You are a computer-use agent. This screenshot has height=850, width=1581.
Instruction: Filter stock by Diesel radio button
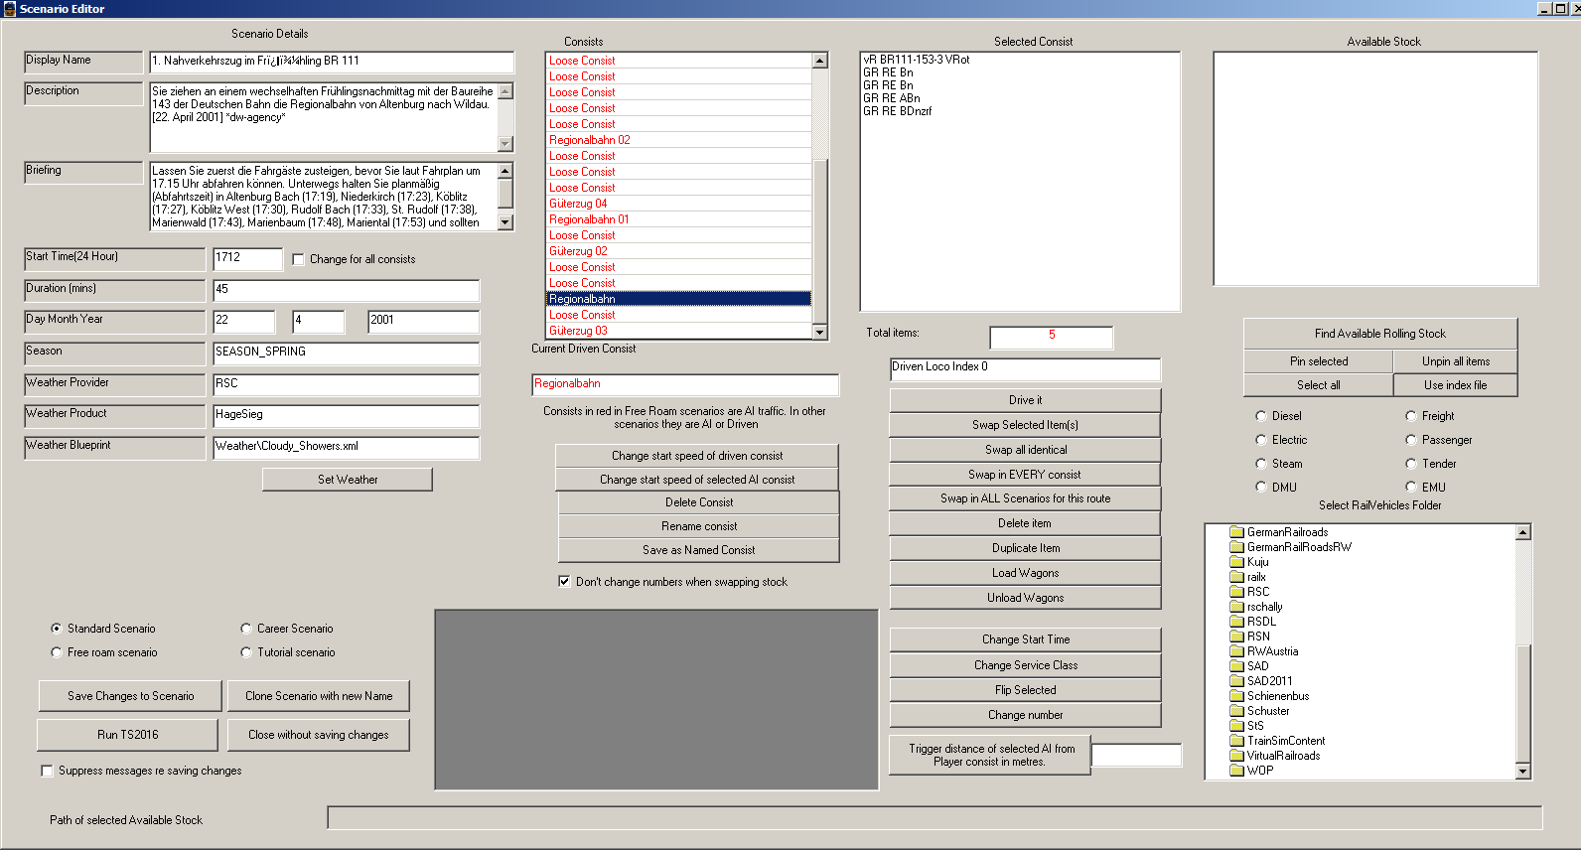(x=1261, y=416)
